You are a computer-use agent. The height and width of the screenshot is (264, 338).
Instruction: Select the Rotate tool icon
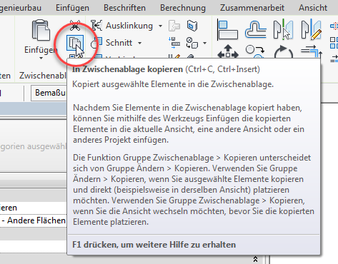click(283, 52)
